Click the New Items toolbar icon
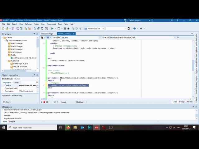 tap(3, 29)
